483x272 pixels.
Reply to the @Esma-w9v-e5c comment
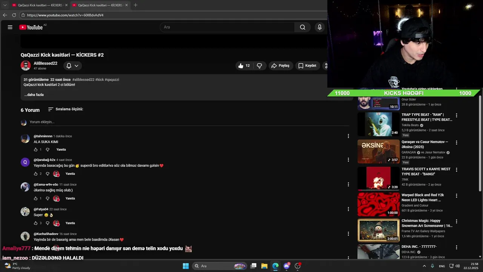pos(70,198)
